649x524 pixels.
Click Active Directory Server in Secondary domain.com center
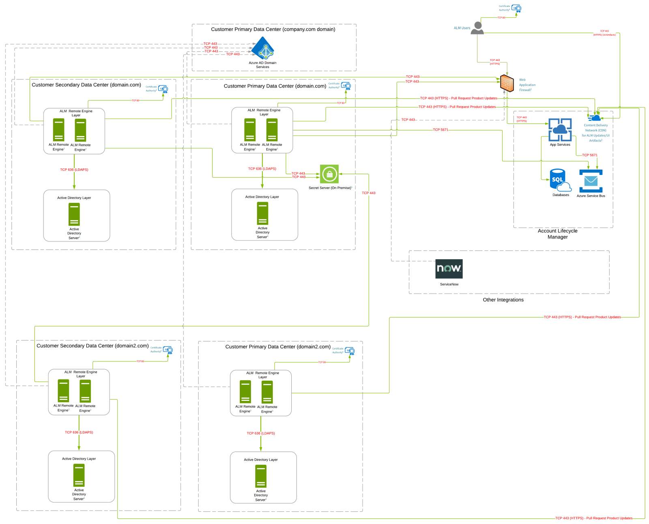coord(74,214)
